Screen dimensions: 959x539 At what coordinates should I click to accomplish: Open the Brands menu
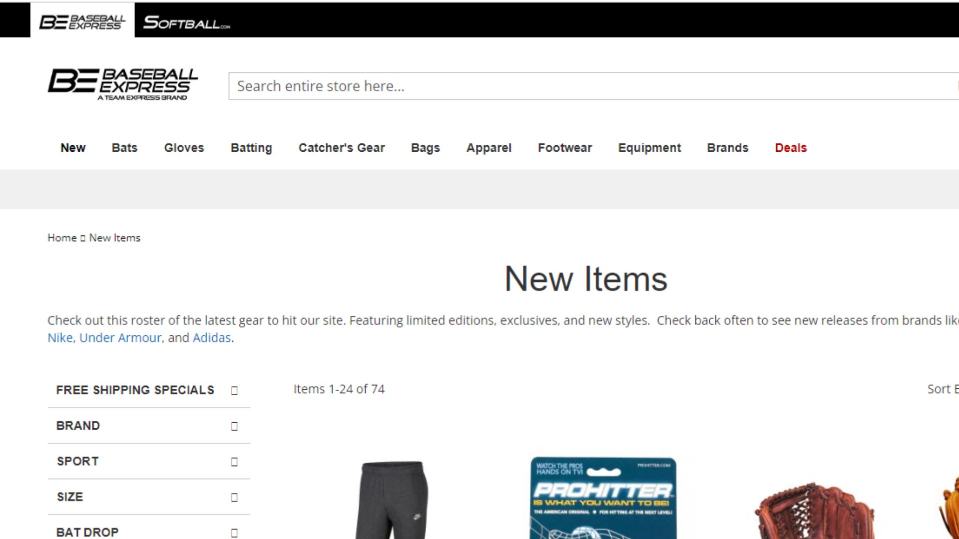coord(728,148)
